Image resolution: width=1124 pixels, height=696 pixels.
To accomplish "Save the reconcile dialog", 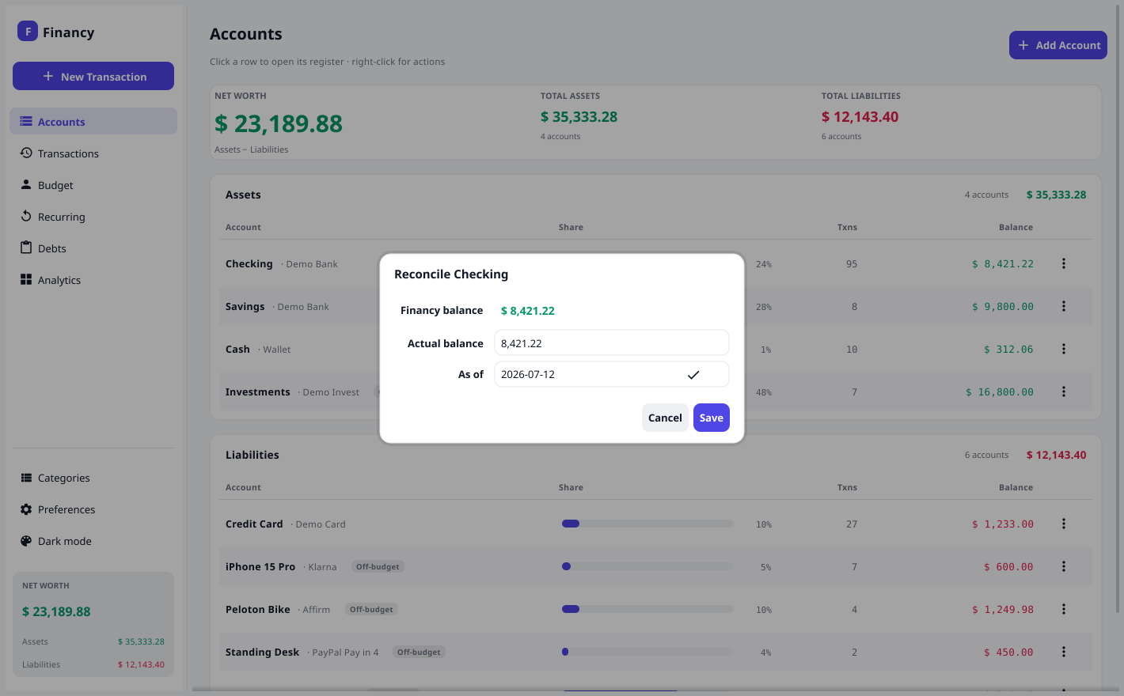I will click(x=712, y=418).
